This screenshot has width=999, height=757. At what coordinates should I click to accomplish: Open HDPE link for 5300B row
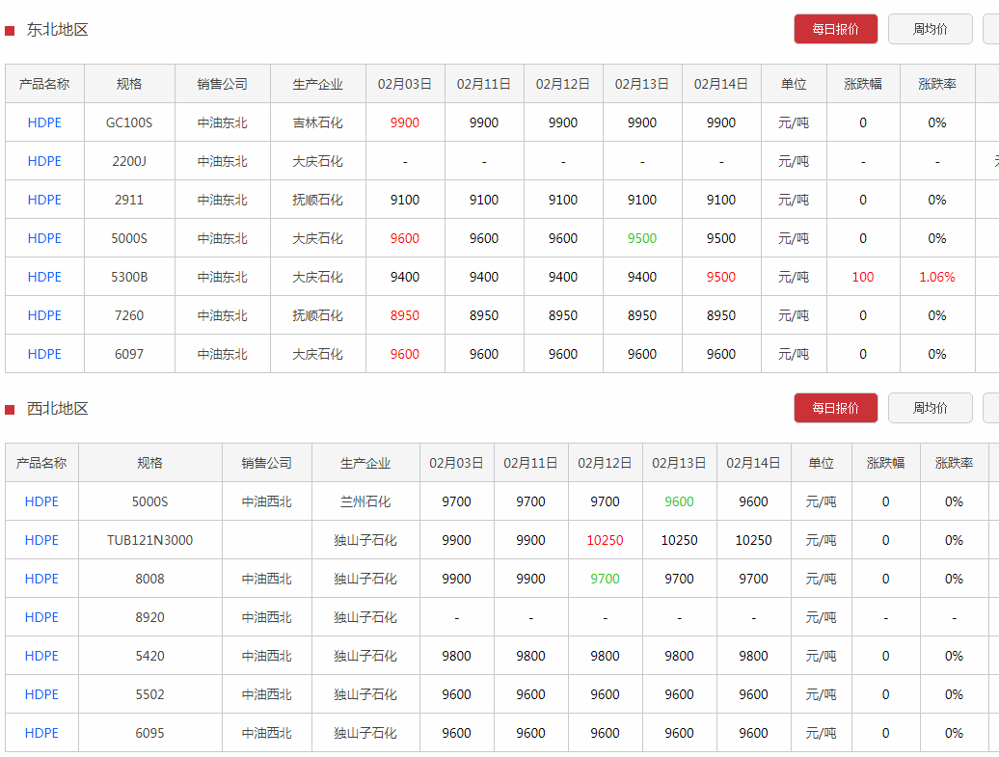[44, 277]
